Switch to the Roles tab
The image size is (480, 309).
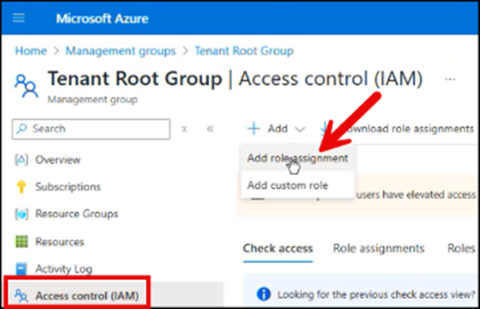click(461, 249)
